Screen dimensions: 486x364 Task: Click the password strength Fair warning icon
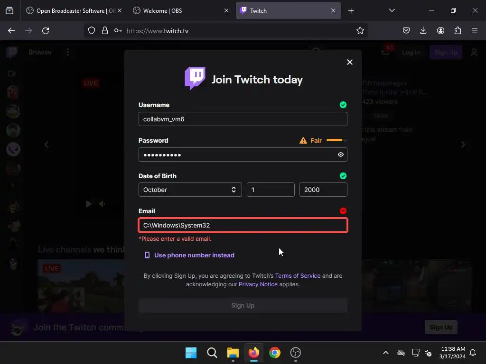(303, 140)
